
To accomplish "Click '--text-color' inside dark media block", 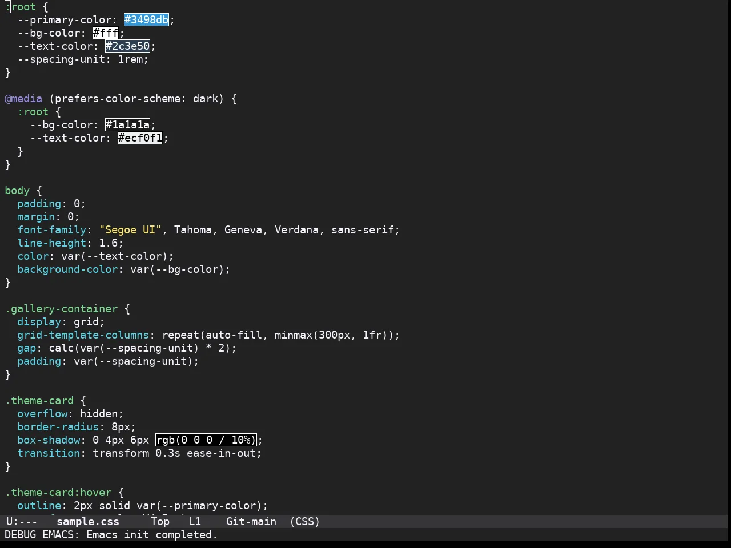I will (x=67, y=138).
